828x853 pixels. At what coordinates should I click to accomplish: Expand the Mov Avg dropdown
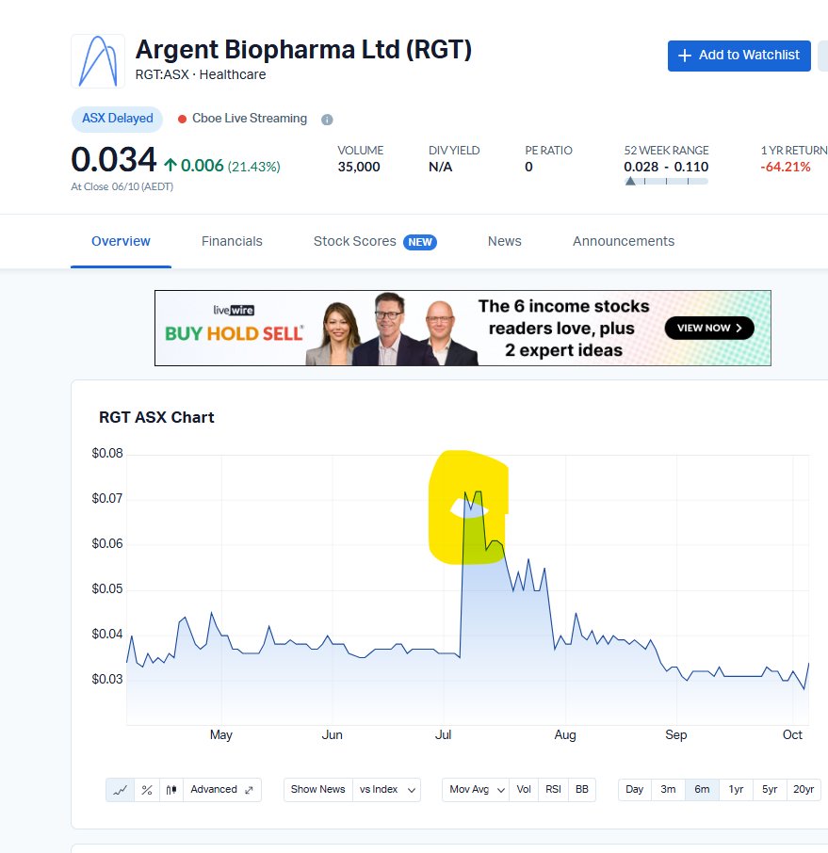point(477,789)
